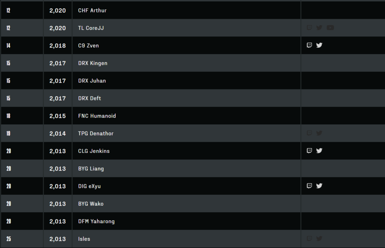Click the BYG Wako row

coord(192,204)
